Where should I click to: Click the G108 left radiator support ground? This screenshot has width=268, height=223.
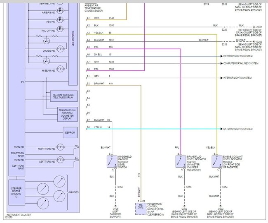(115, 213)
